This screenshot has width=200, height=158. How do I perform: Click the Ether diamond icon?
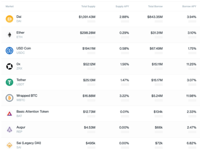9,35
